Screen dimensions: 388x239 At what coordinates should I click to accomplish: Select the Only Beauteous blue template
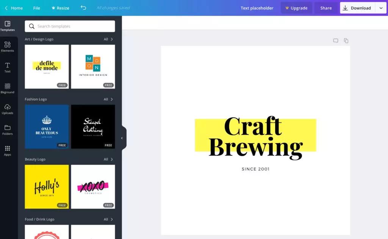click(47, 127)
